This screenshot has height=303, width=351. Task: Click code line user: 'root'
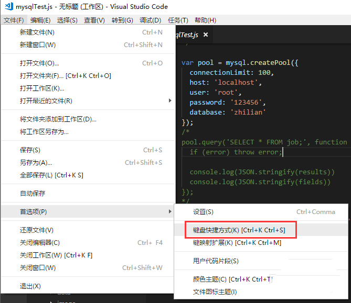tap(215, 93)
